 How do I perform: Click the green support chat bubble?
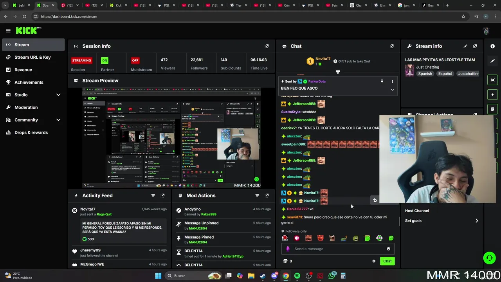489,258
